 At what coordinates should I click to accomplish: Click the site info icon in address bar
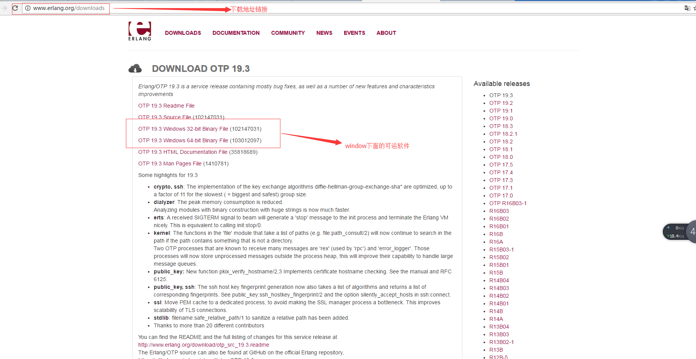click(x=28, y=8)
